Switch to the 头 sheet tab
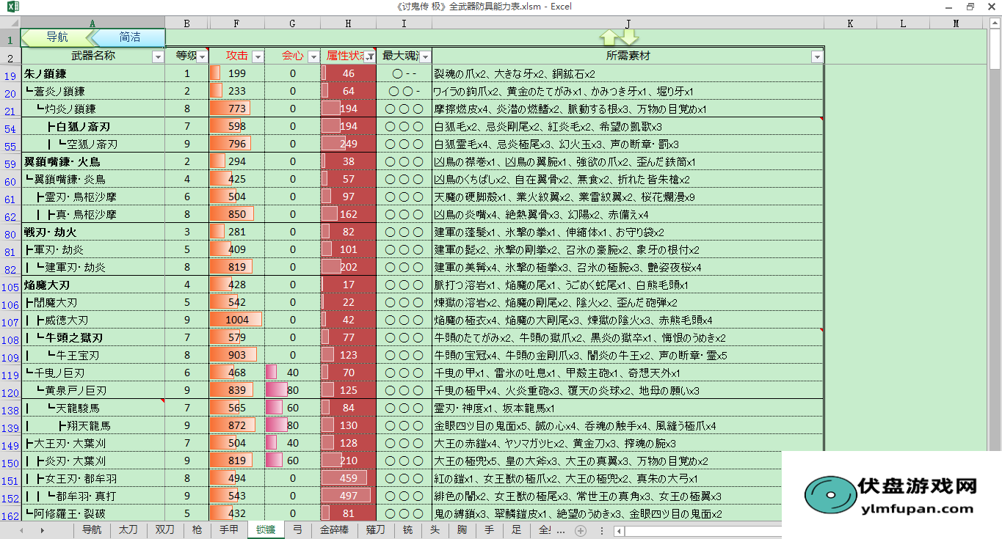Screen dimensions: 1002x539 435,529
